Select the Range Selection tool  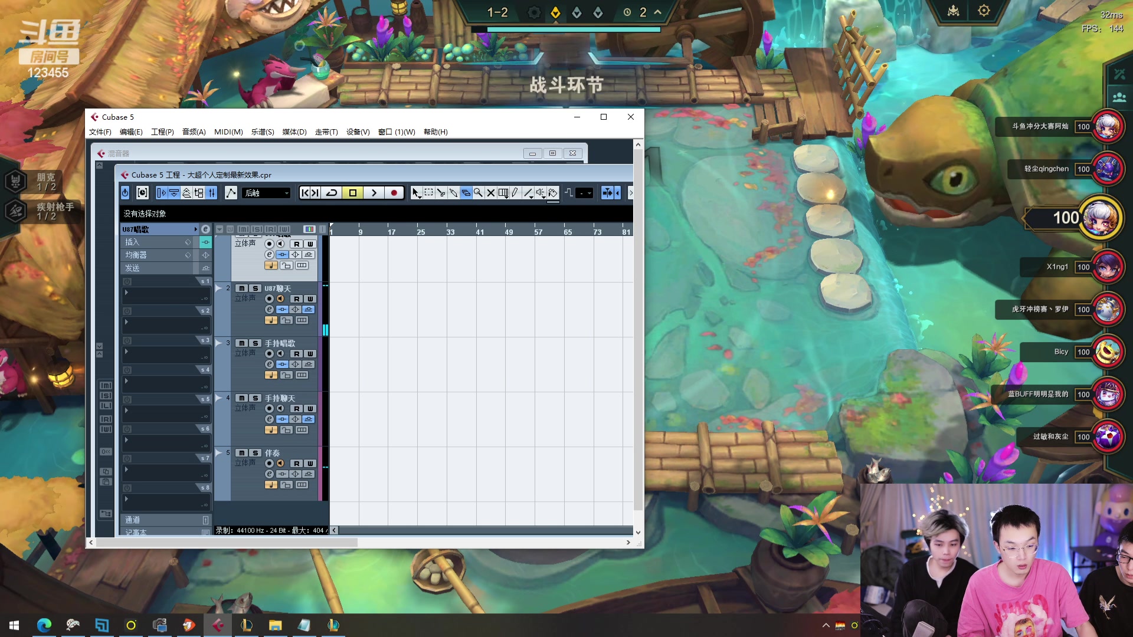click(x=429, y=193)
